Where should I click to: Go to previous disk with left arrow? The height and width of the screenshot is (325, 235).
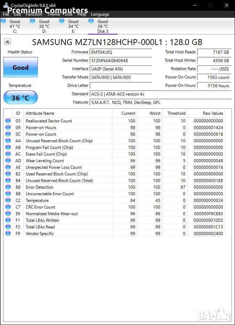point(7,41)
